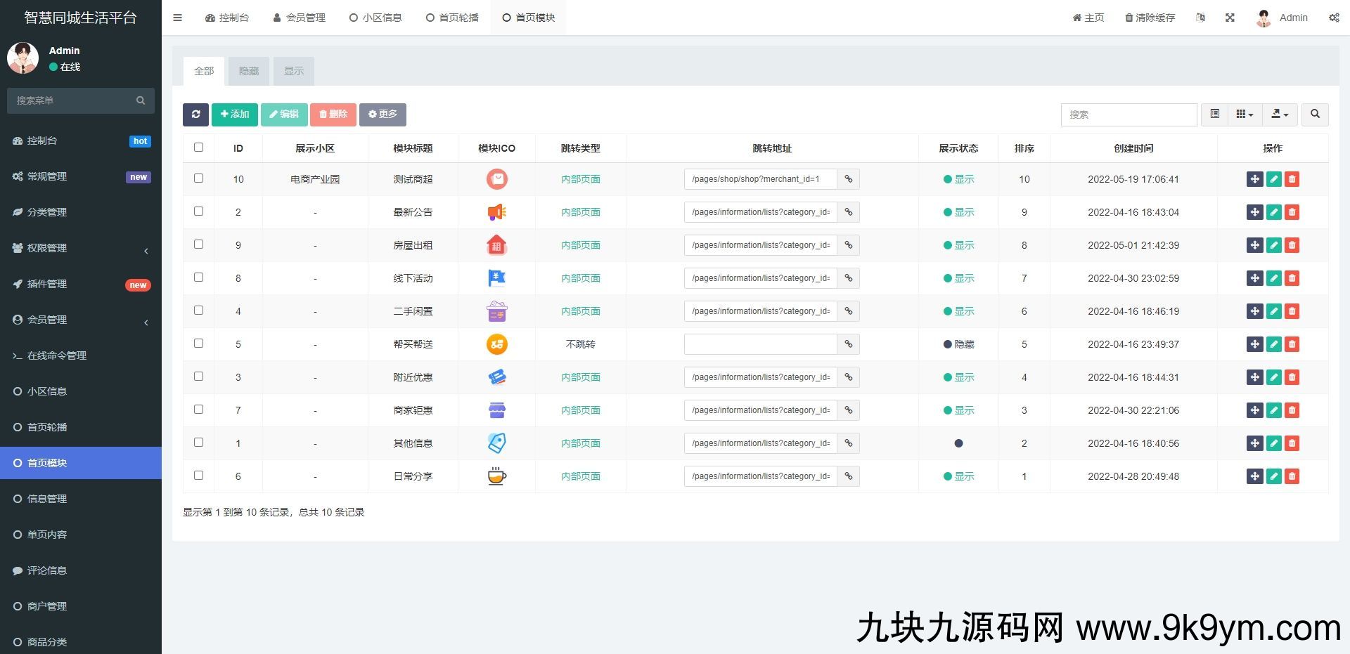
Task: Tick the checkbox for 二手闲置 row
Action: click(x=198, y=310)
